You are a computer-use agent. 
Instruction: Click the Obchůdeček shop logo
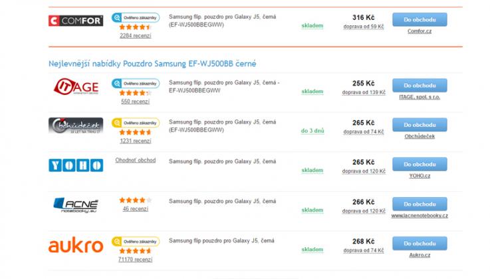76,126
